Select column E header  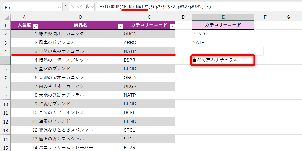tap(223, 17)
